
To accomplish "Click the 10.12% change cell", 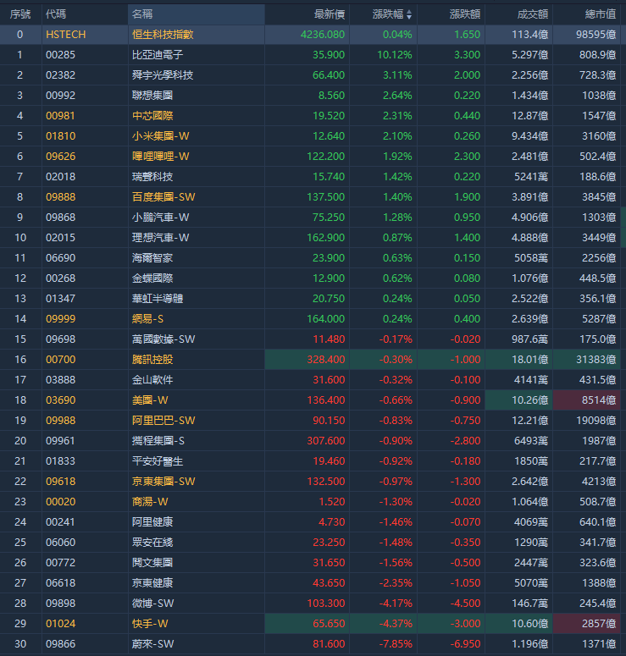I will (x=395, y=55).
